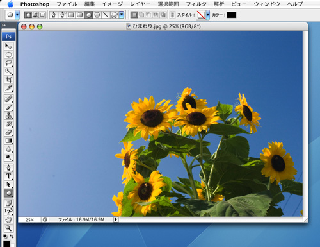Open shape geometry options dropdown arrow
This screenshot has height=247, width=320.
[x=122, y=15]
